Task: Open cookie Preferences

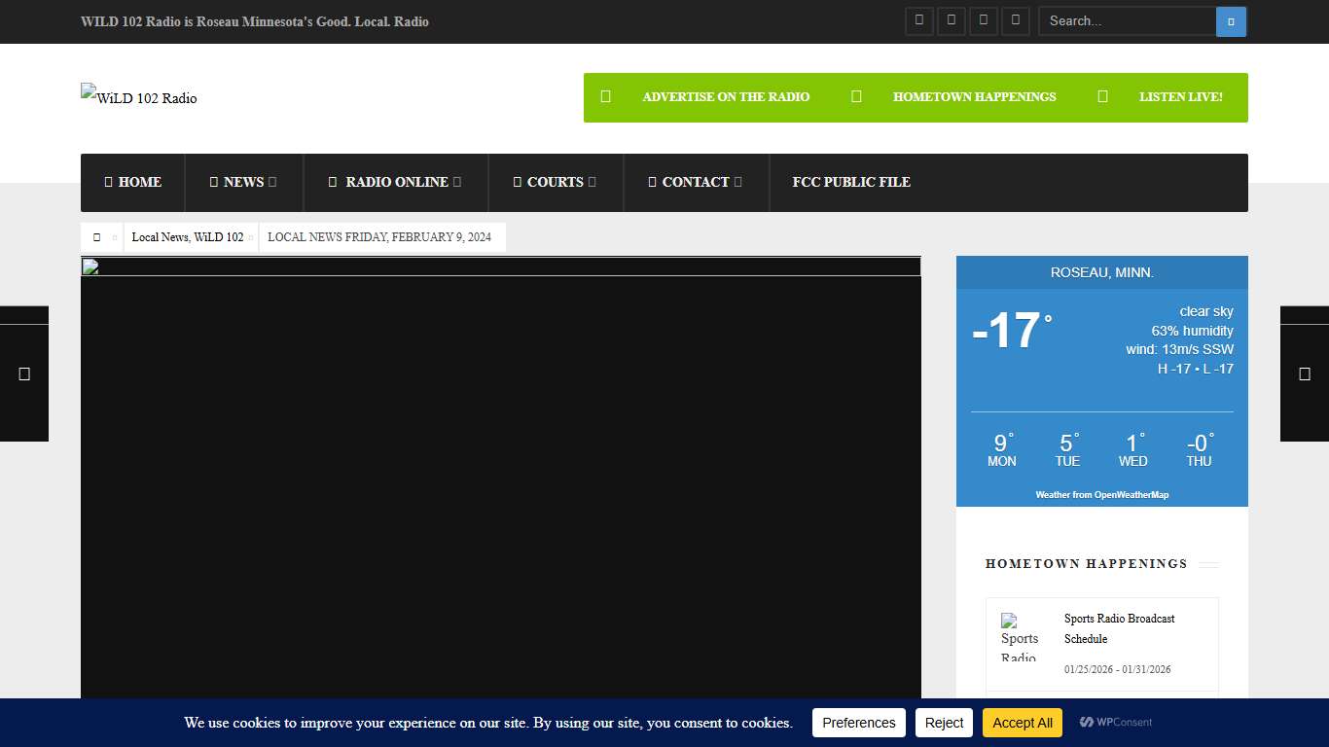Action: (x=858, y=723)
